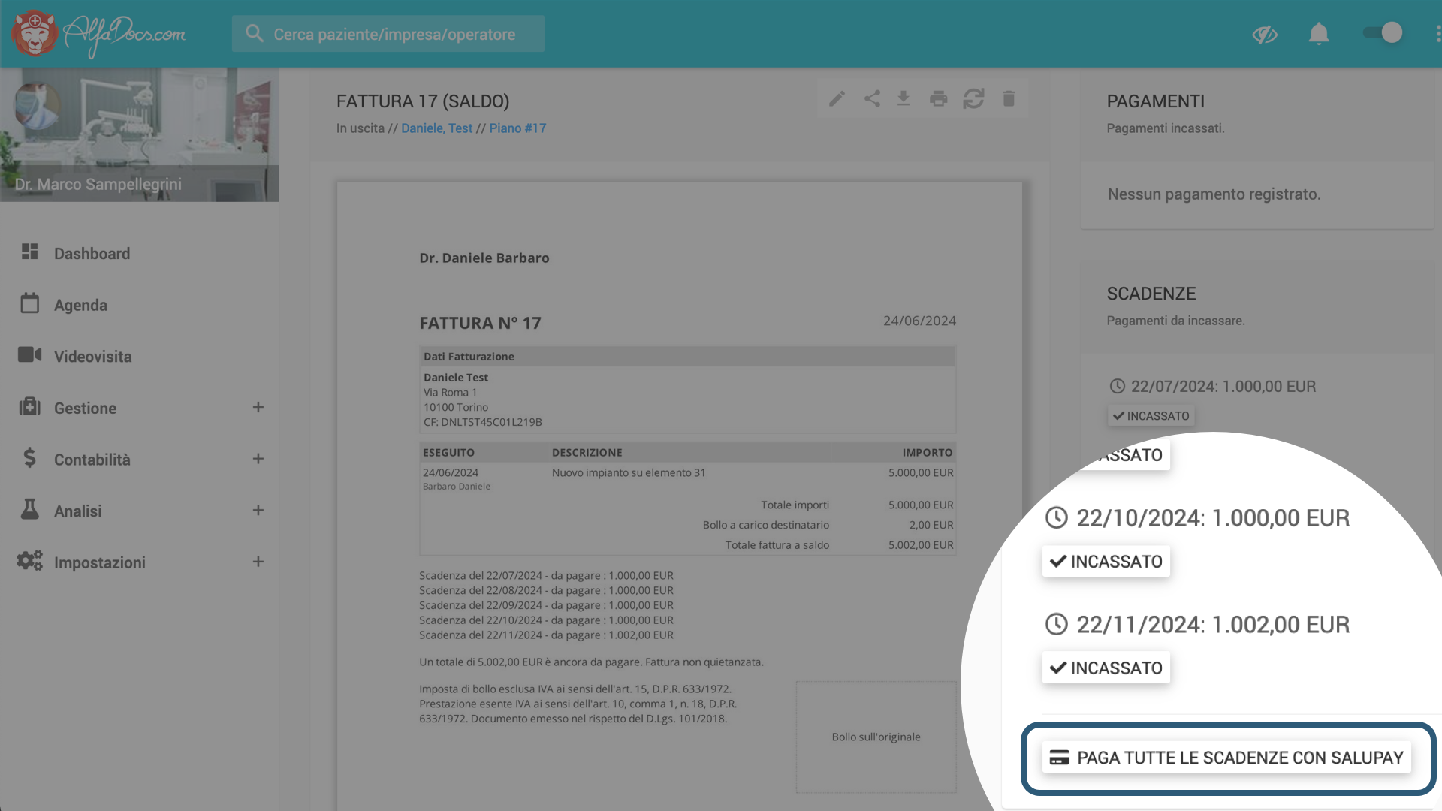Open Dr. Marco Sampellegrini profile banner
Image resolution: width=1442 pixels, height=811 pixels.
pos(139,134)
